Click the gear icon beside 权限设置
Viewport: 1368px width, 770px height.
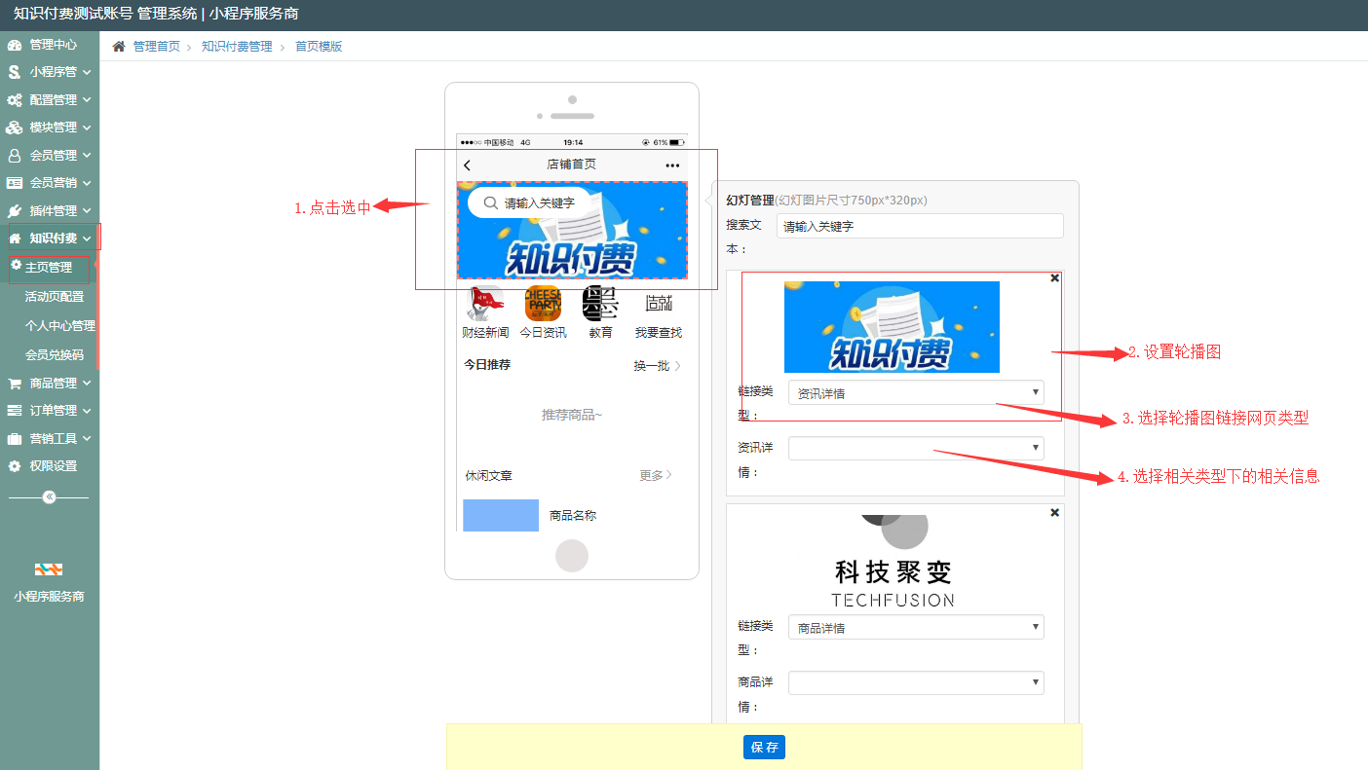point(15,466)
